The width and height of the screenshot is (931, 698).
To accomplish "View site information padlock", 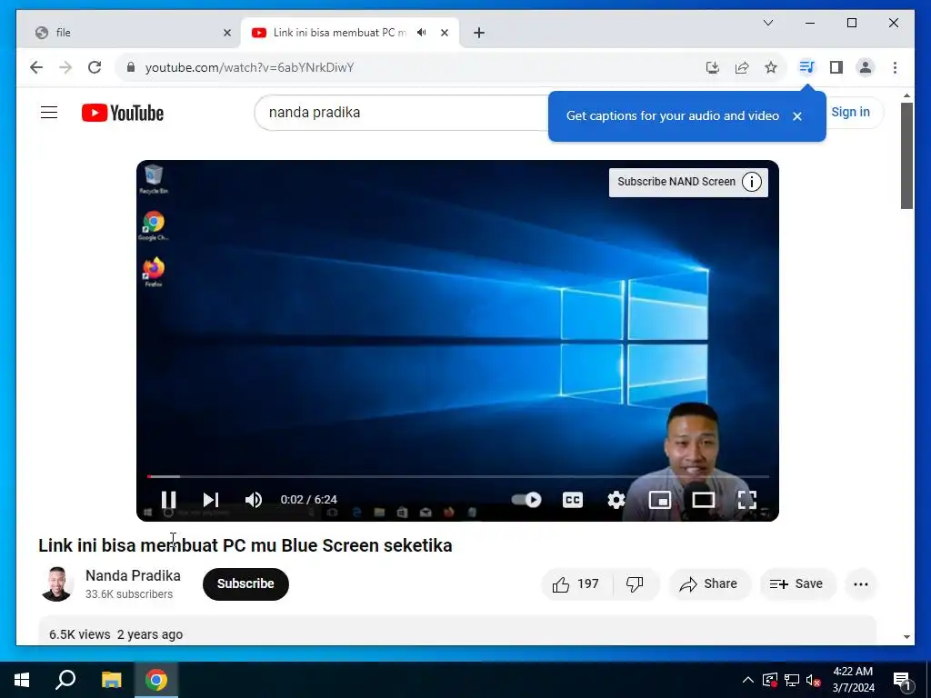I will (131, 67).
